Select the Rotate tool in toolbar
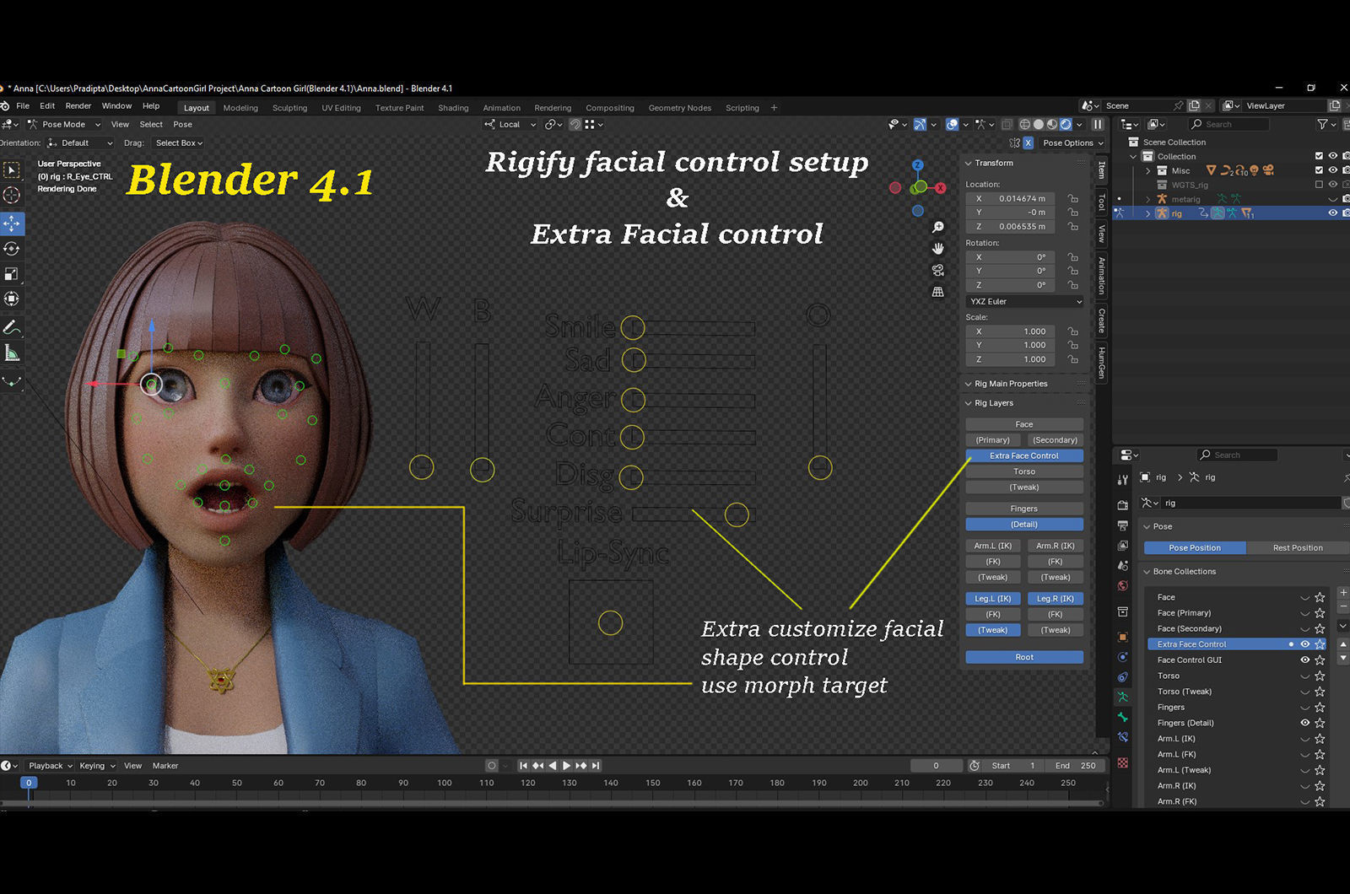 coord(12,249)
